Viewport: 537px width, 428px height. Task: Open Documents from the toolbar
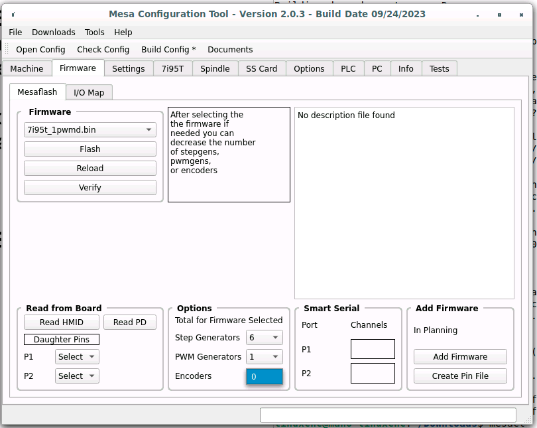click(230, 49)
